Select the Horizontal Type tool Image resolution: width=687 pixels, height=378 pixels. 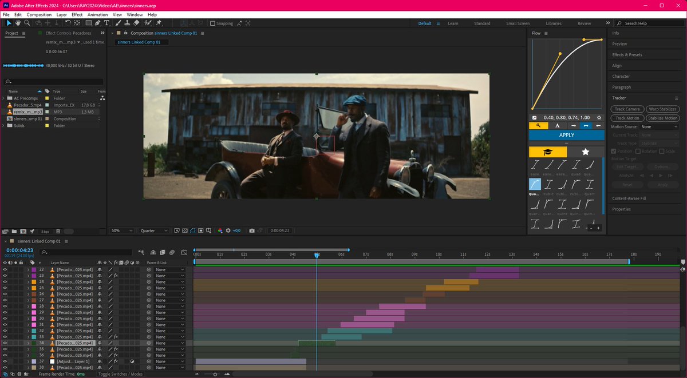pyautogui.click(x=107, y=23)
